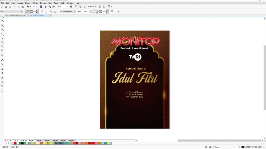
Task: Toggle Show Rulers button
Action: click(76, 6)
